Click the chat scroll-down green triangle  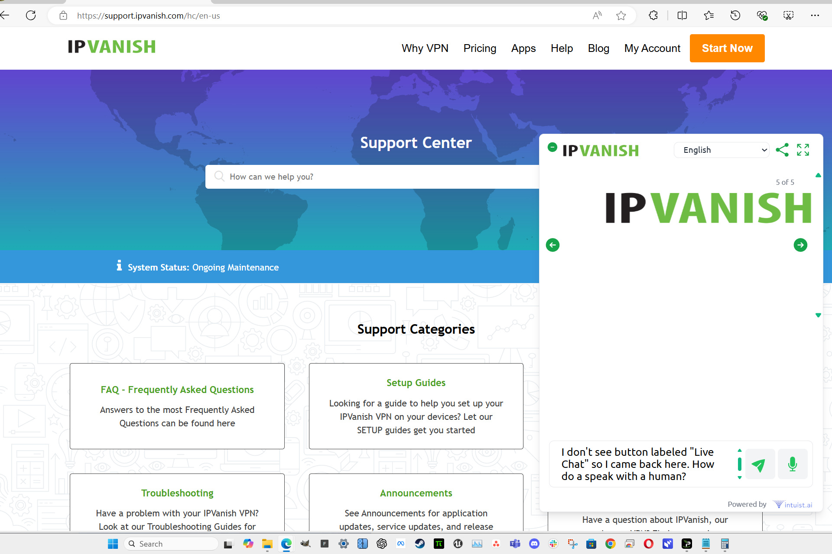(x=818, y=315)
